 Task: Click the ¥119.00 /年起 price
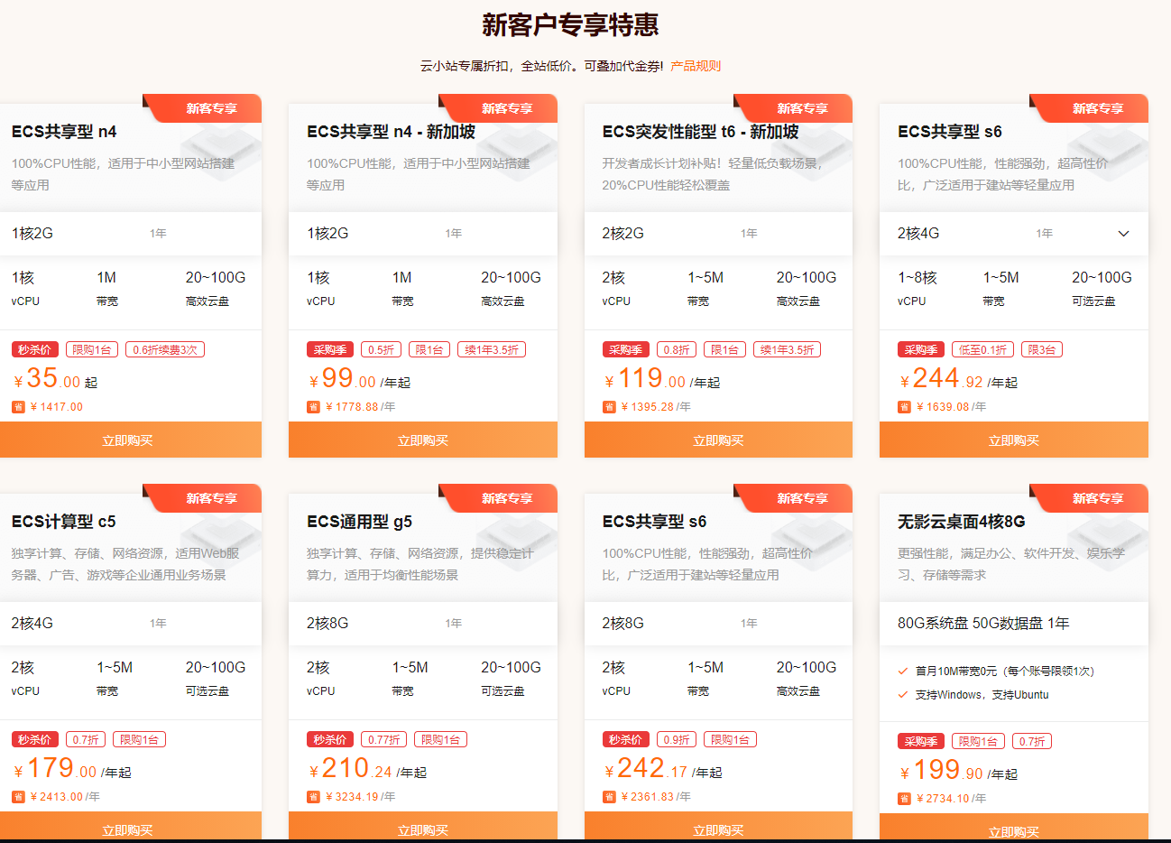(x=661, y=379)
